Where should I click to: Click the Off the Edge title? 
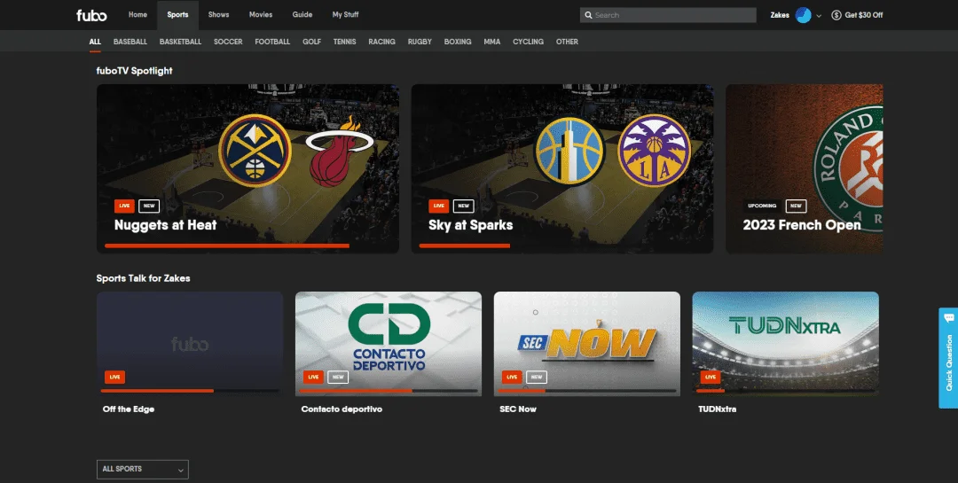pos(129,409)
